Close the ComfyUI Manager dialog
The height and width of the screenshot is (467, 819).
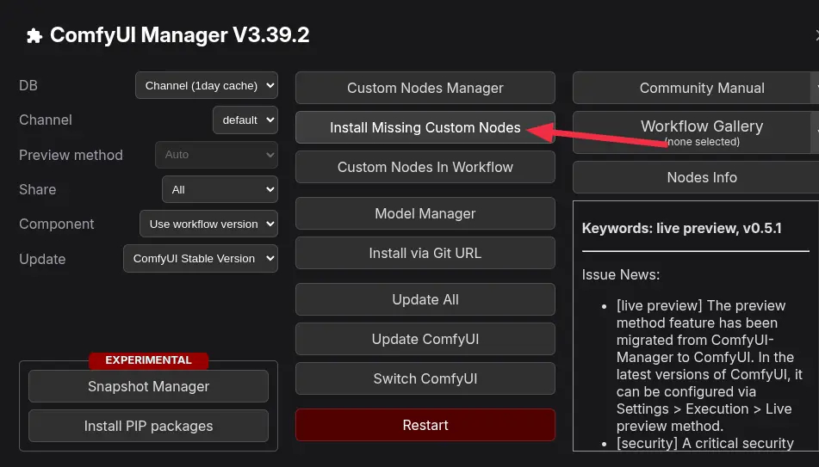tap(815, 36)
